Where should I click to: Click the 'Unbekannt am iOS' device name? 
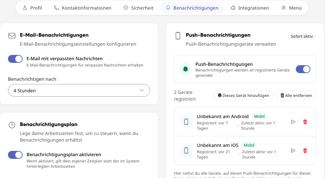[x=218, y=145]
